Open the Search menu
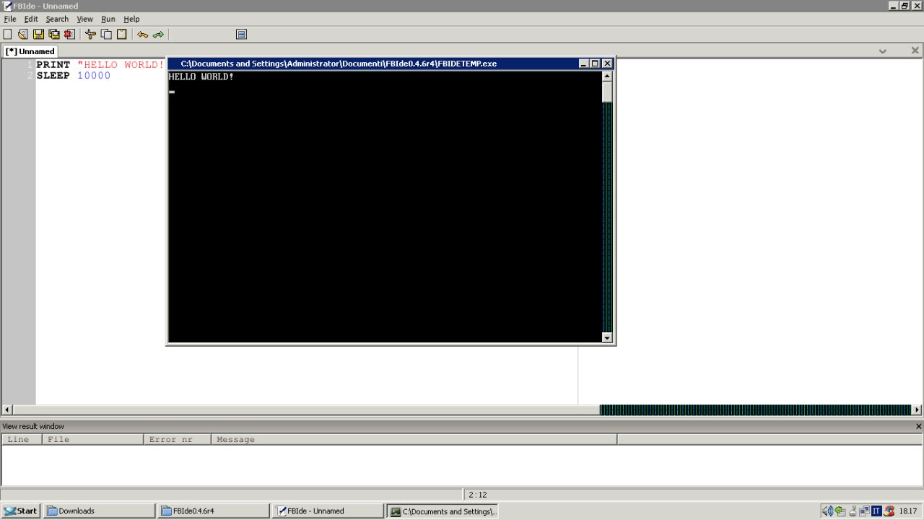This screenshot has height=520, width=924. coord(57,19)
